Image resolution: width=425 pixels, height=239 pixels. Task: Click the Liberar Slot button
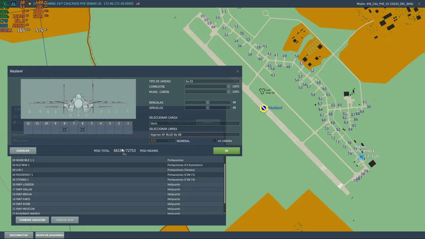(x=65, y=220)
